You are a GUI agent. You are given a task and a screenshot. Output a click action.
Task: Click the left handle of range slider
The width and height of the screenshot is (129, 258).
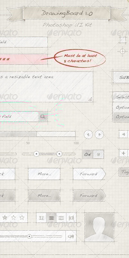(x=36, y=154)
